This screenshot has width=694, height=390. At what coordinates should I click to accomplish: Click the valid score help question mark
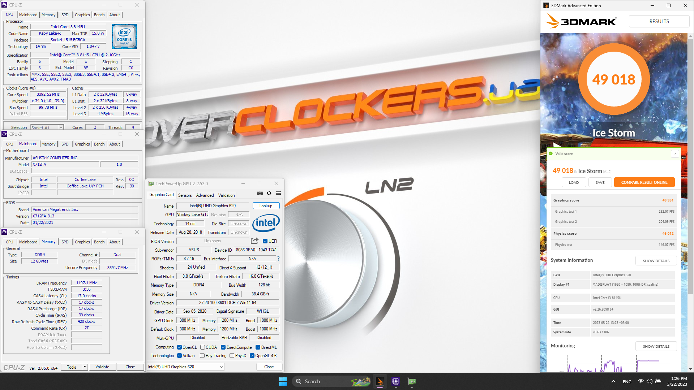pyautogui.click(x=674, y=154)
